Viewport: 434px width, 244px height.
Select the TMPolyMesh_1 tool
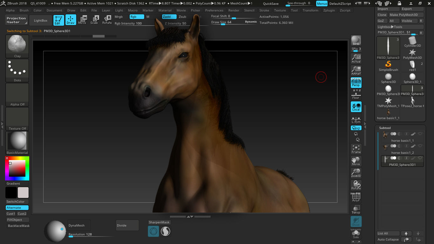pos(388,102)
